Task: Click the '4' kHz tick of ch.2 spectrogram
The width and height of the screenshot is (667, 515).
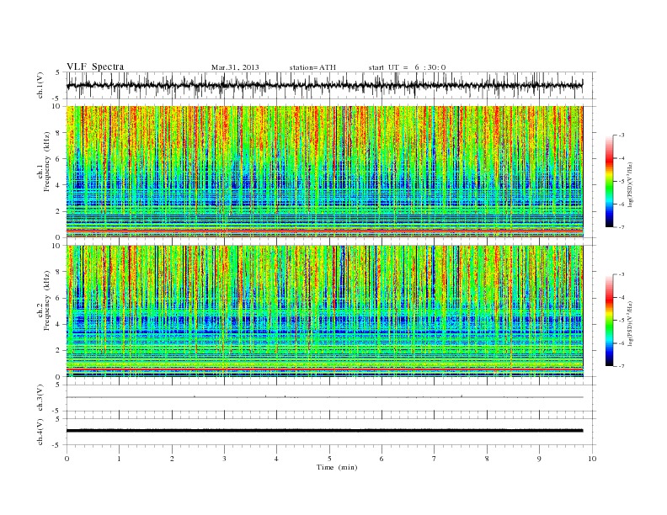Action: coord(59,324)
